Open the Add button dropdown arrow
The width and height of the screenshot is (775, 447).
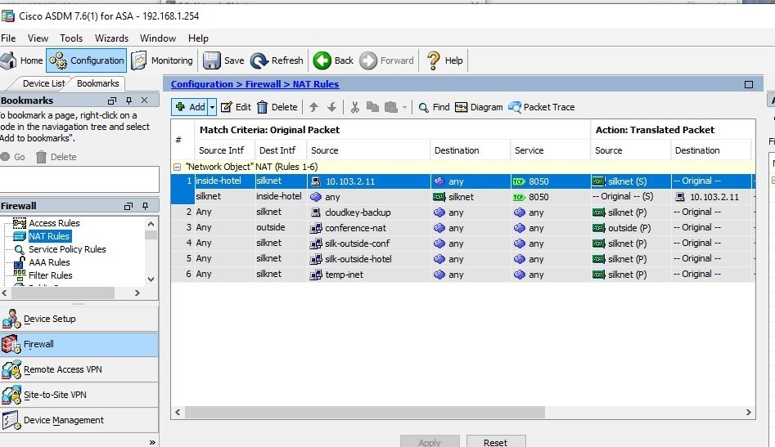(x=212, y=107)
